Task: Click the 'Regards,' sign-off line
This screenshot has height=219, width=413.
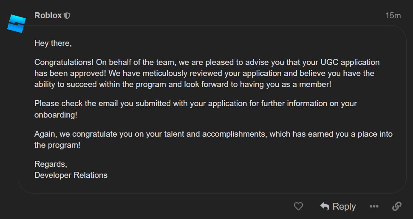Action: (x=51, y=164)
